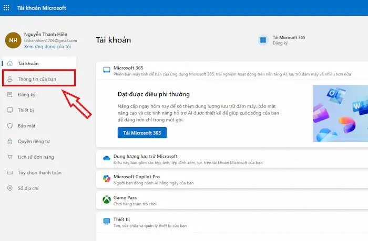
Task: Open Dung lượng lưu trữ Microsoft card
Action: 232,159
